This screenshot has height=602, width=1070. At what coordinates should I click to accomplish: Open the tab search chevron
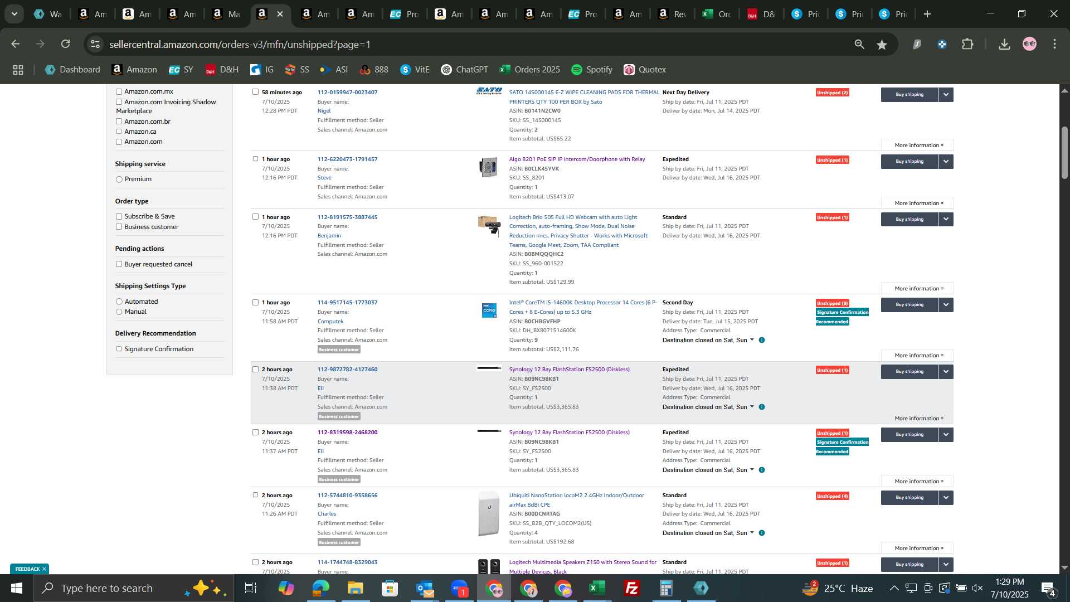pos(14,14)
